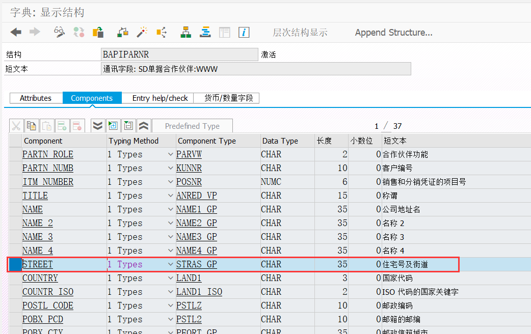The width and height of the screenshot is (531, 334).
Task: Click the Predefined Type button
Action: pyautogui.click(x=193, y=125)
